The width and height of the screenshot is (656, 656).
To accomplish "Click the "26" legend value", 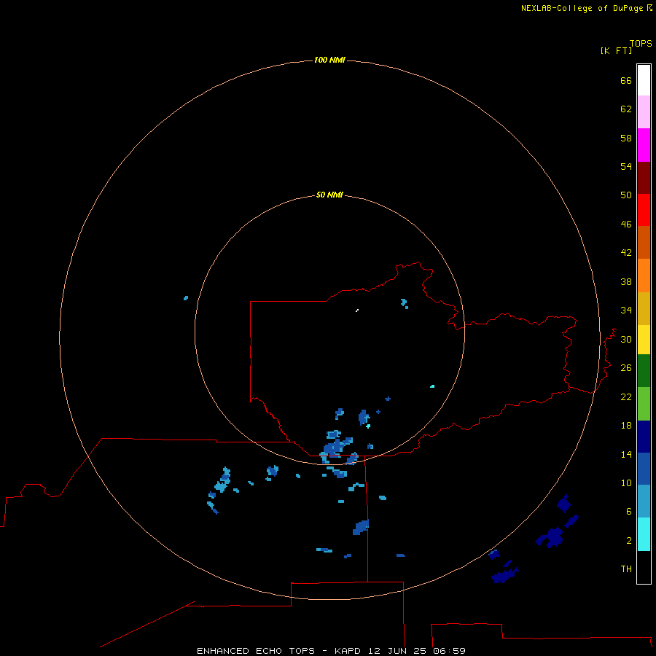I will tap(626, 368).
